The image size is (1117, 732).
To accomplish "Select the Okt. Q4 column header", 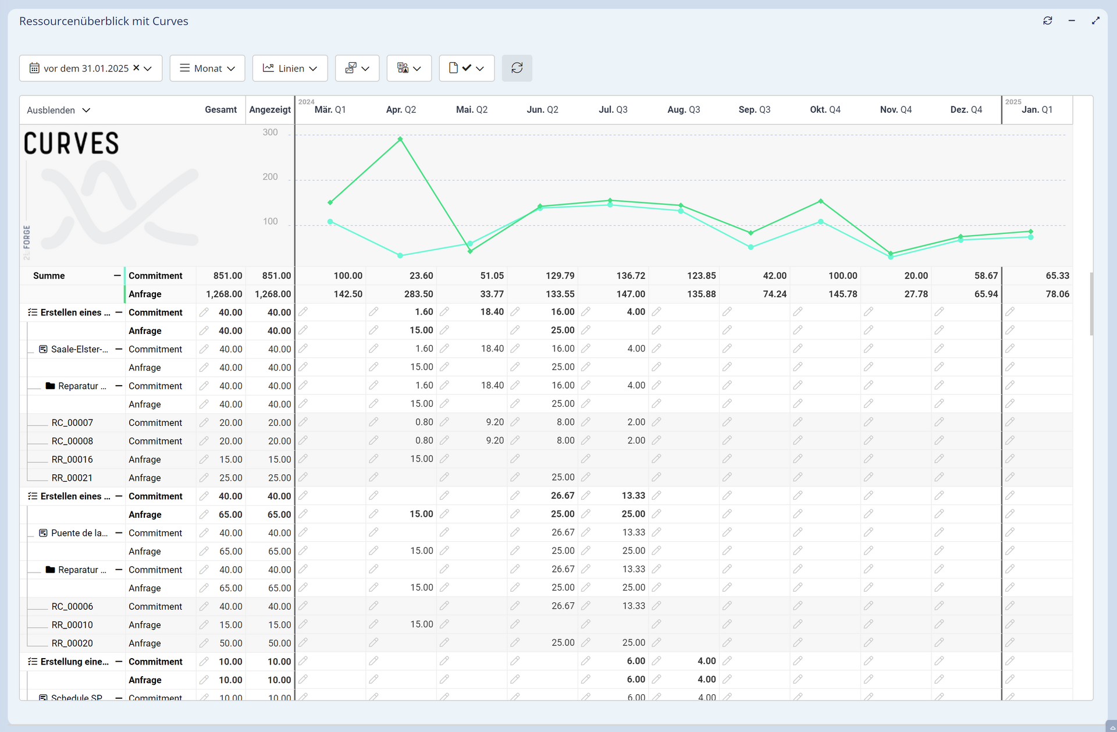I will (825, 109).
